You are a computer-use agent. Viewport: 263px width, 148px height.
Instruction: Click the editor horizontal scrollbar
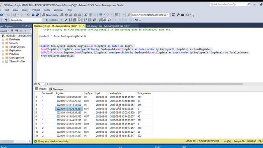pos(145,84)
